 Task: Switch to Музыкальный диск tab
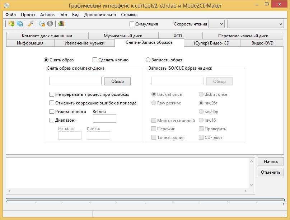[123, 36]
